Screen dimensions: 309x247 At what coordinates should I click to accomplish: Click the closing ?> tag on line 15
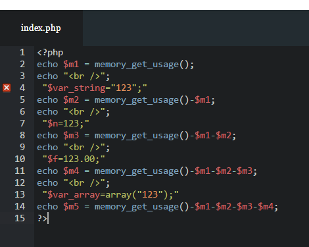pyautogui.click(x=42, y=219)
